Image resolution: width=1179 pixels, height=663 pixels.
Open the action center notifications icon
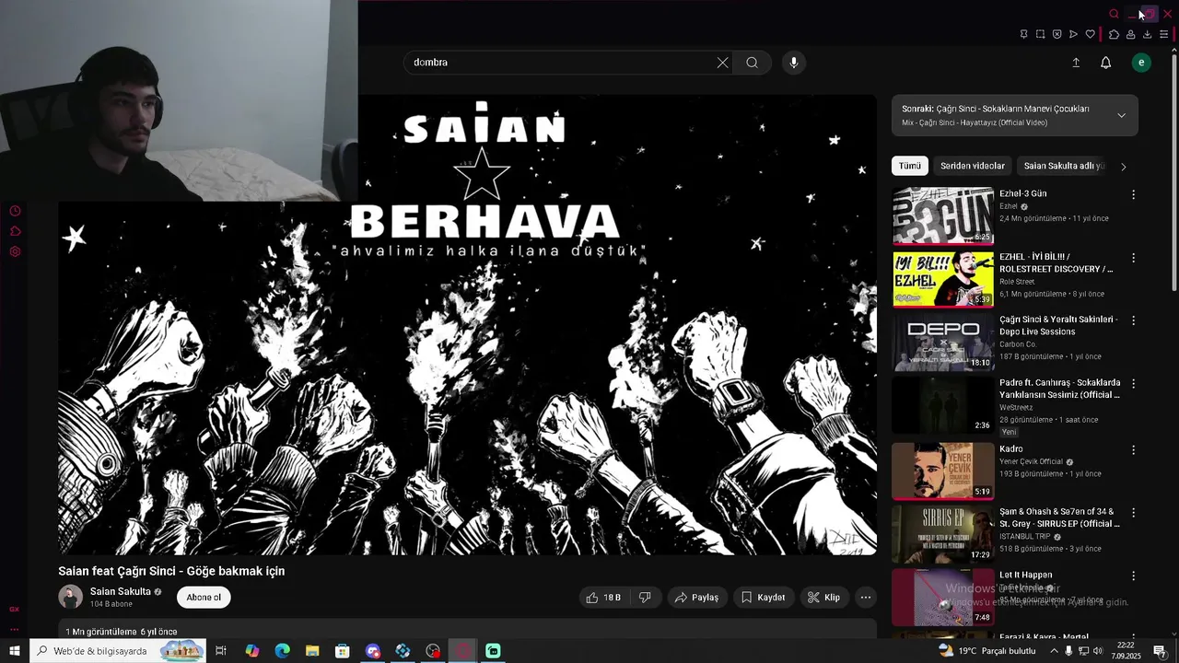pos(1161,651)
